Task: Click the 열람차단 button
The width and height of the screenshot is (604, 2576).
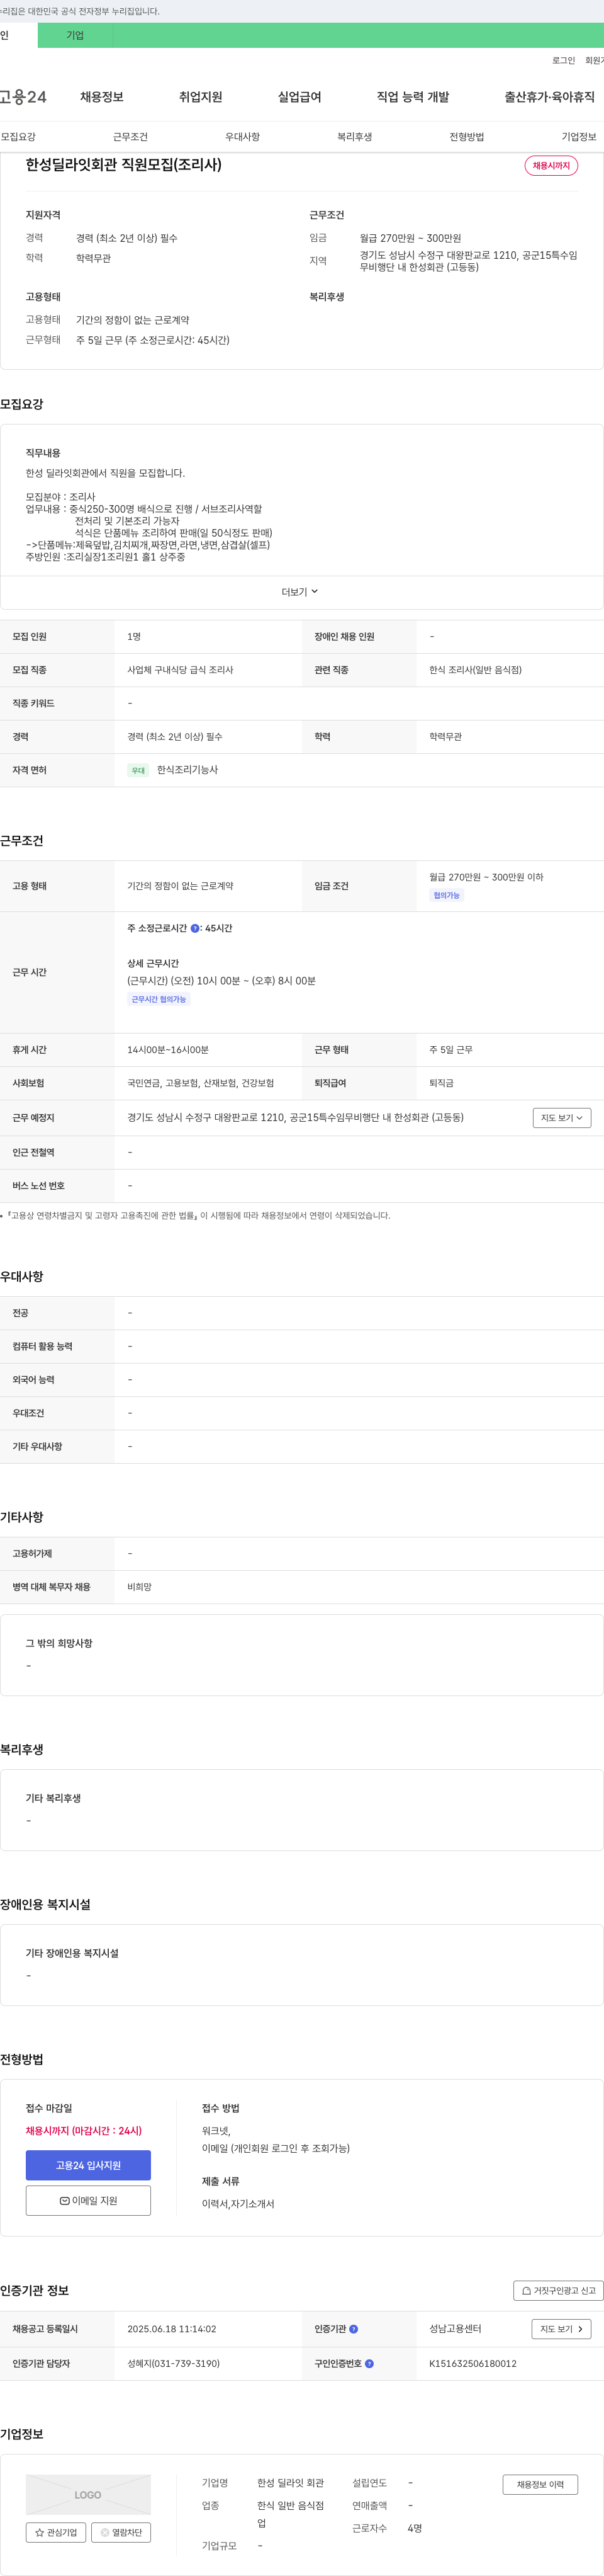Action: (x=121, y=2532)
